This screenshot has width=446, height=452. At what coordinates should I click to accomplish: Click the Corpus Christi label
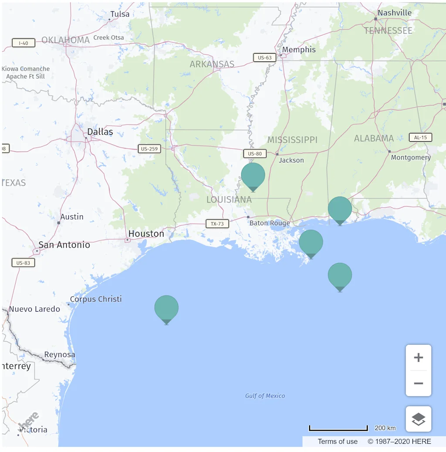coord(96,299)
